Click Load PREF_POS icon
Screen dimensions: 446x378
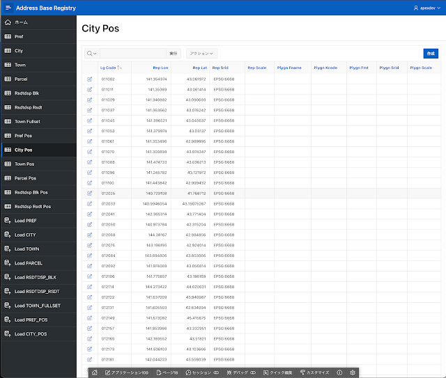[x=8, y=320]
